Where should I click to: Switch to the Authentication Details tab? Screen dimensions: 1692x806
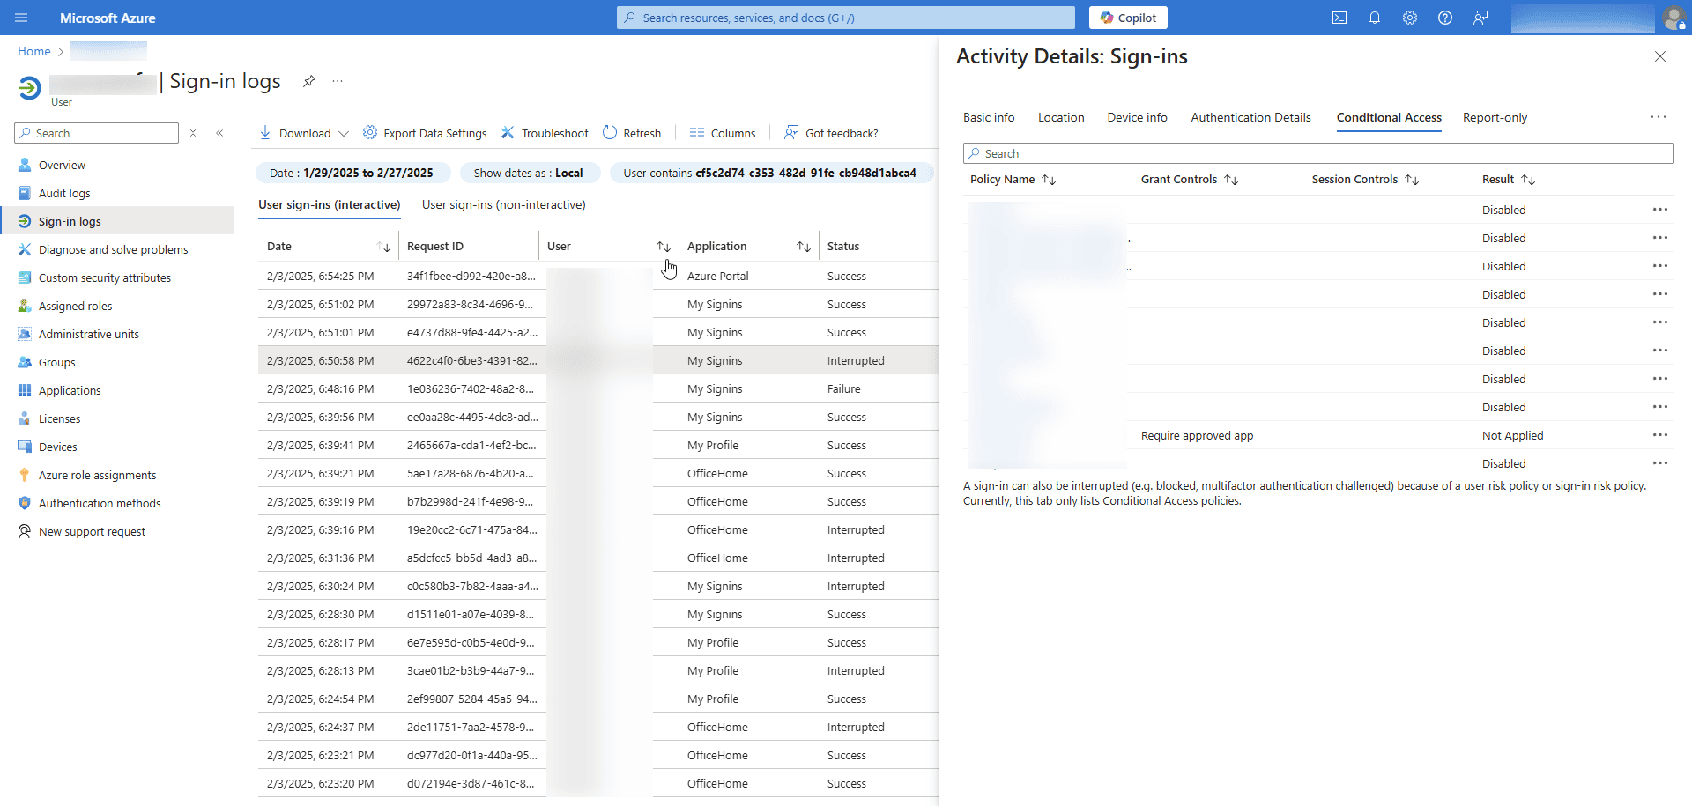1250,117
